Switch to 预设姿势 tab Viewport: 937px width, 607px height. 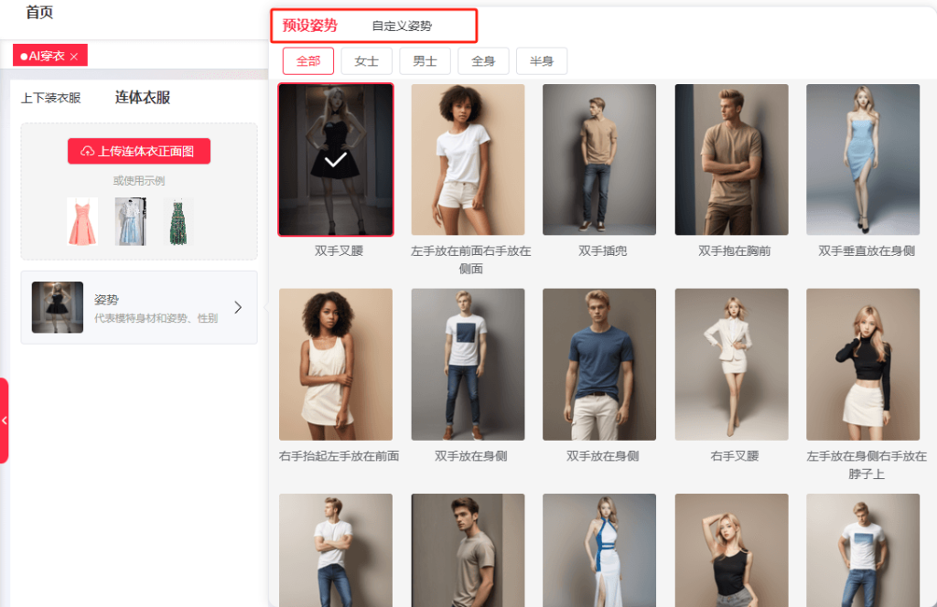point(309,26)
